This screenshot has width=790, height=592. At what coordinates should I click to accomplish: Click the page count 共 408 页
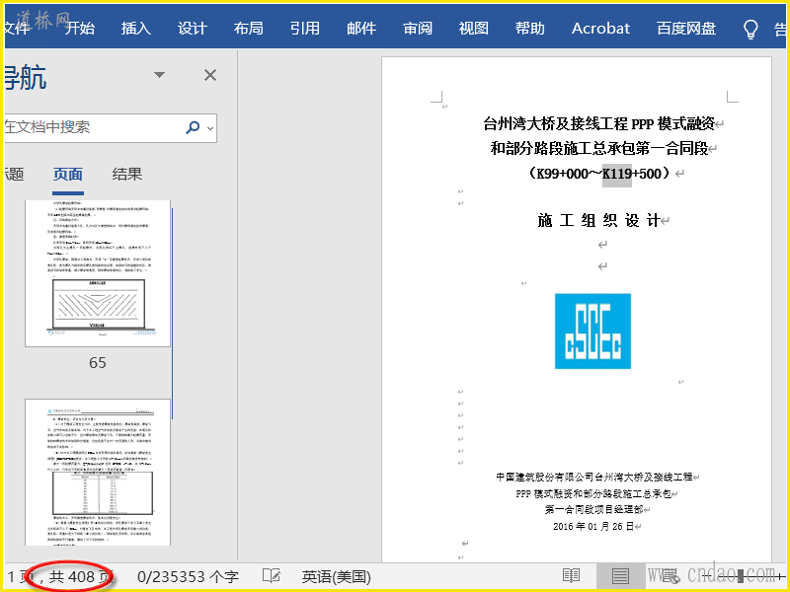(x=69, y=576)
